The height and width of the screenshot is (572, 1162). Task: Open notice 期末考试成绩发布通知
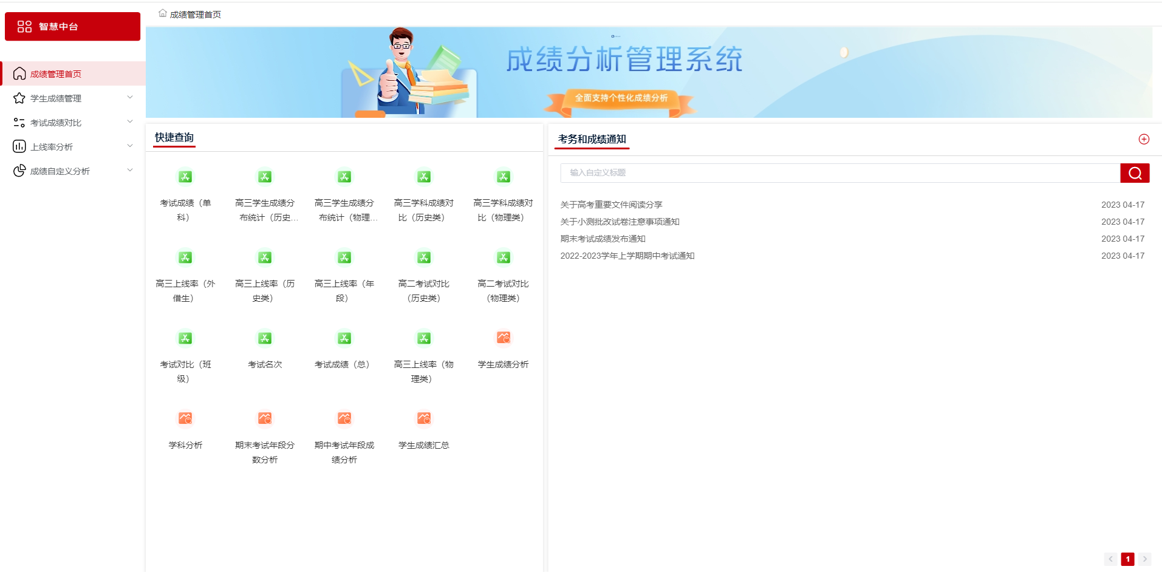click(x=603, y=239)
